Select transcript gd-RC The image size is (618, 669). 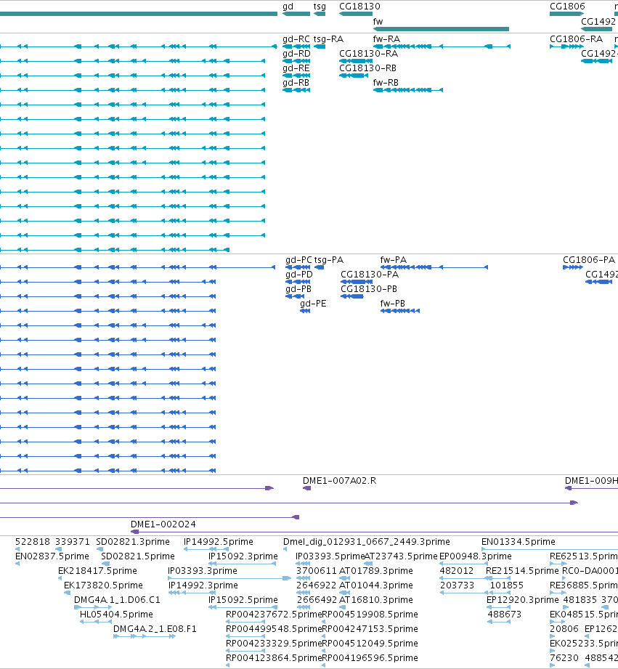[x=296, y=39]
